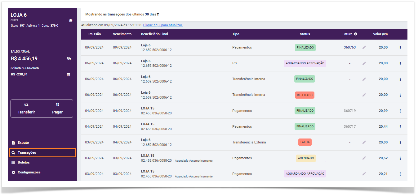Click the Transferir button

(26, 109)
